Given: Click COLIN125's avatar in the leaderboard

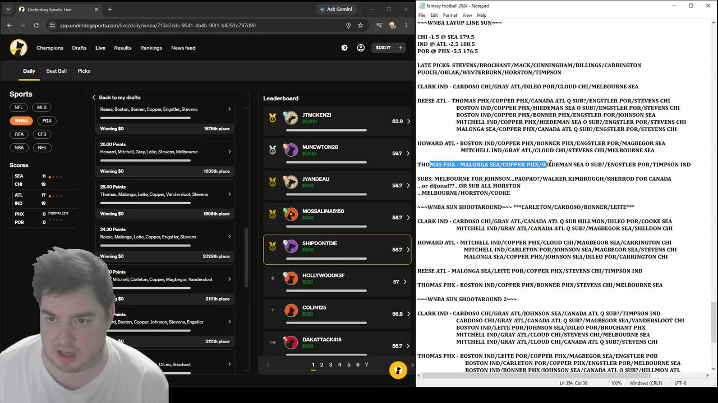Looking at the screenshot, I should [291, 310].
